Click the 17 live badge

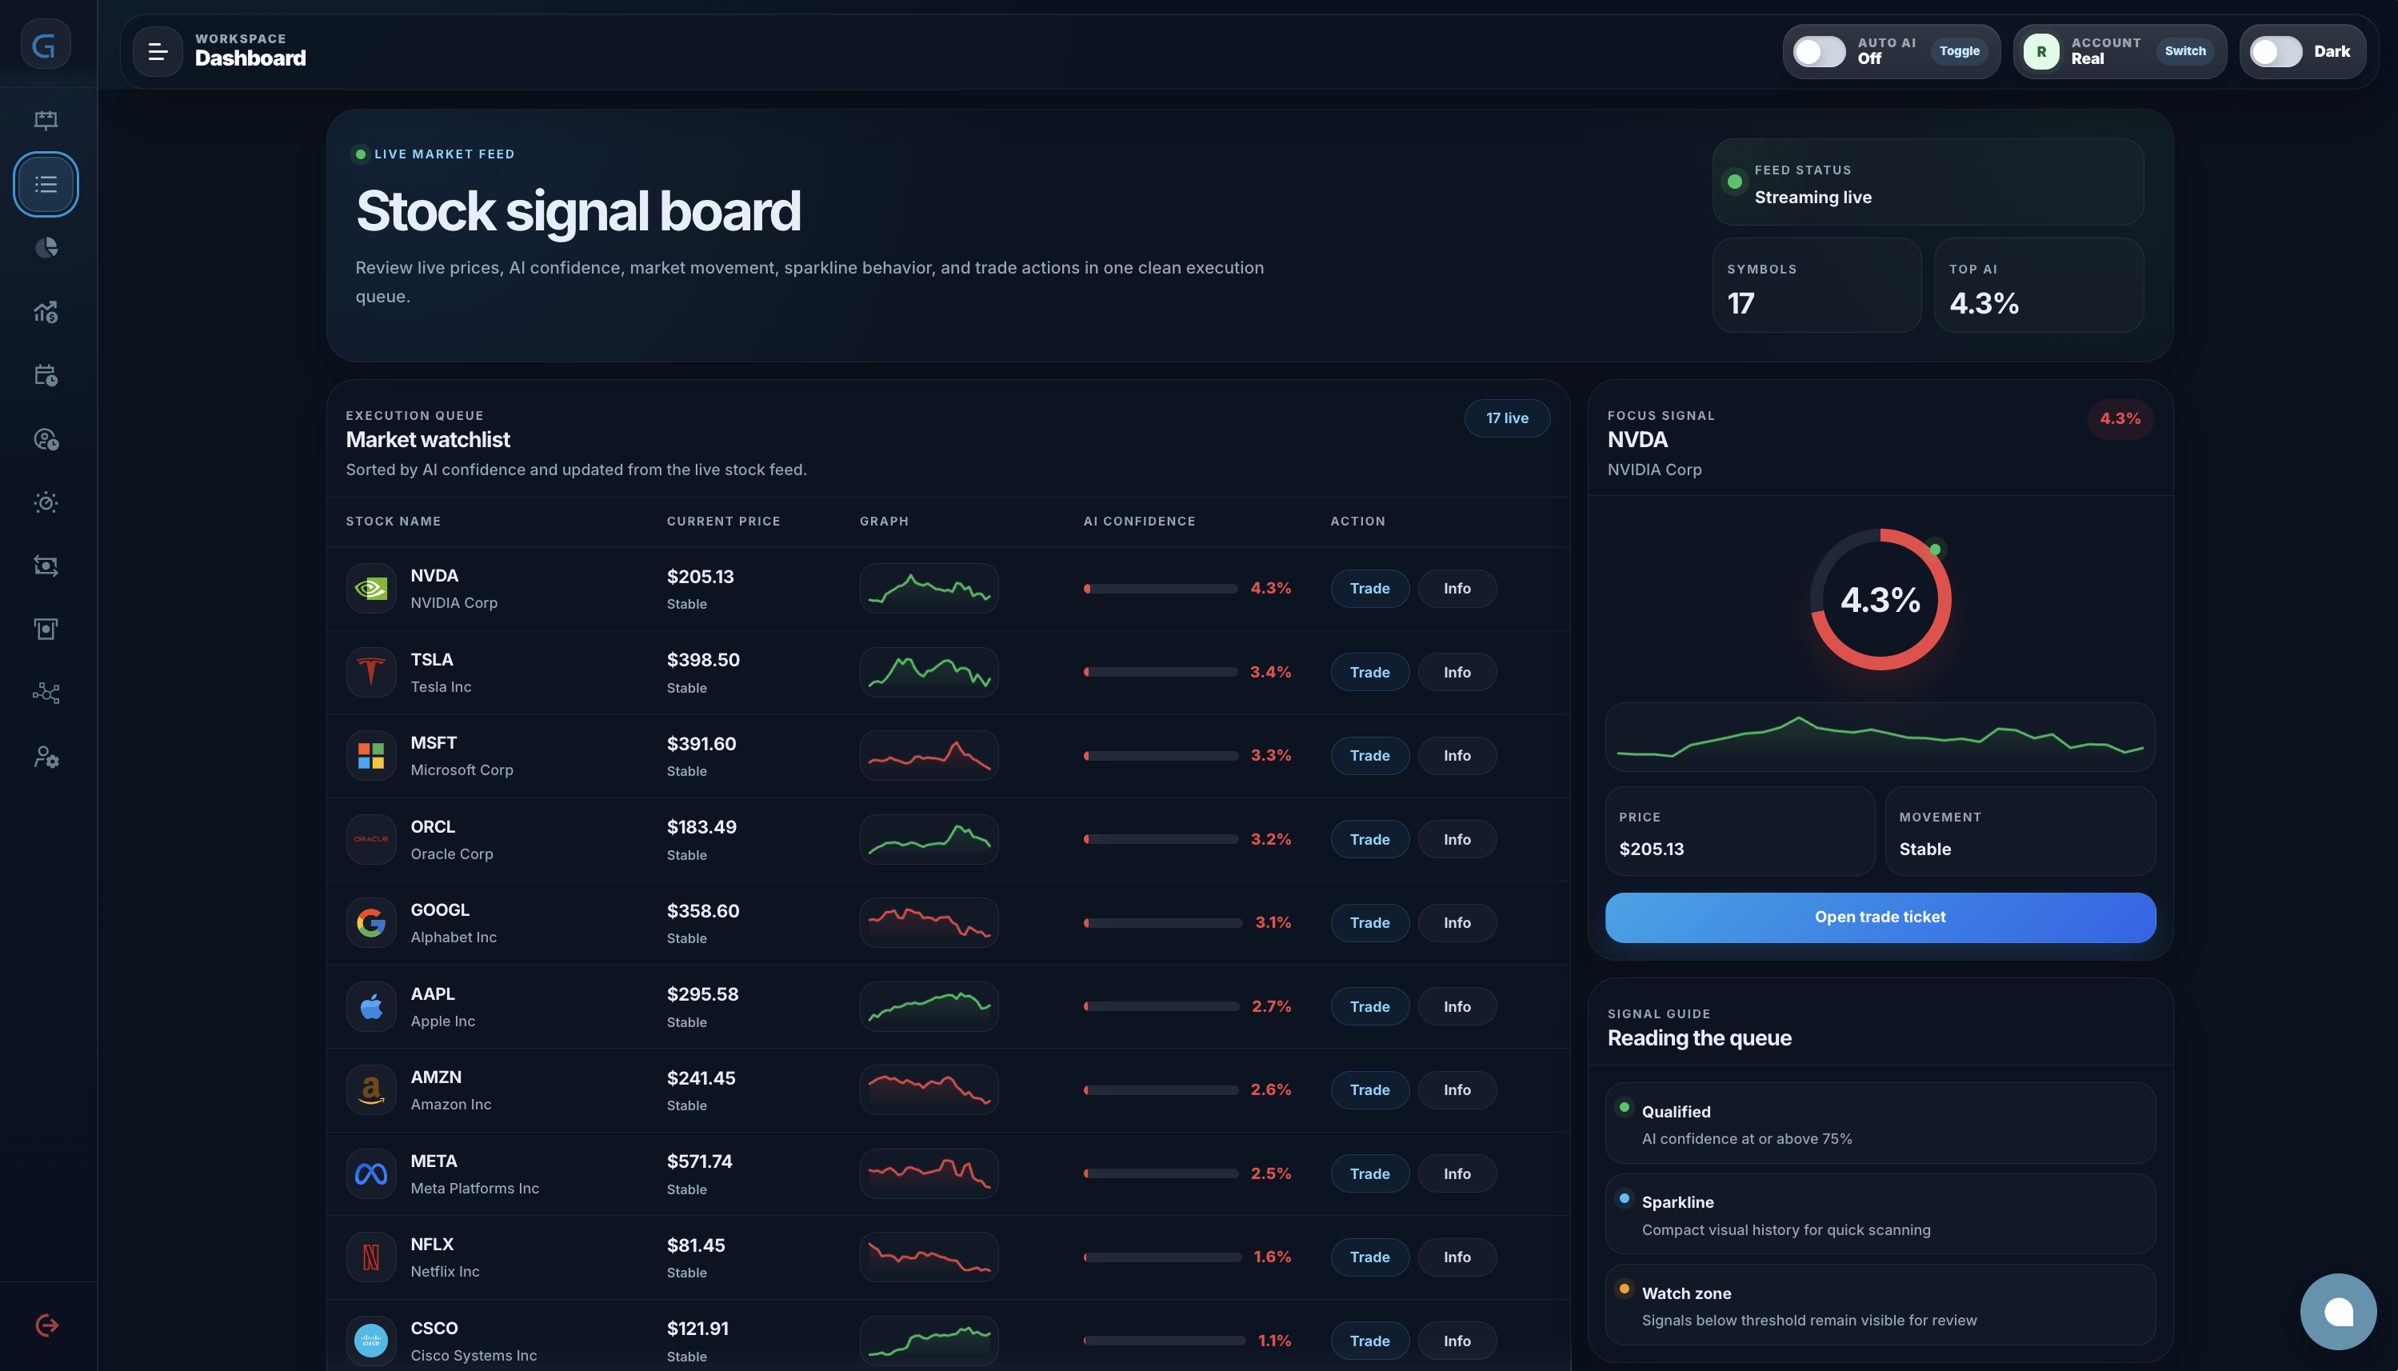click(x=1507, y=418)
